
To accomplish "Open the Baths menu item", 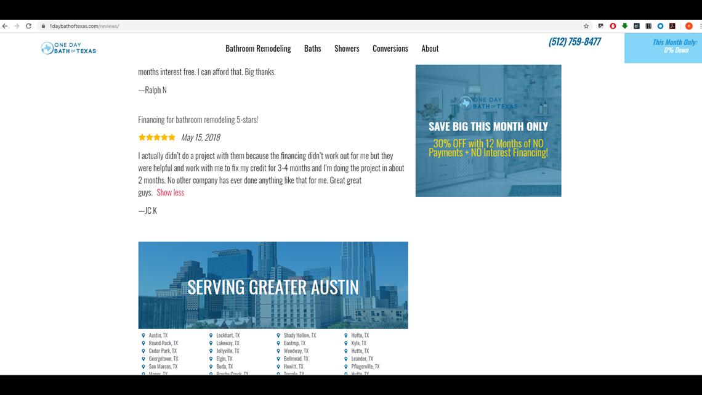I will click(x=312, y=48).
